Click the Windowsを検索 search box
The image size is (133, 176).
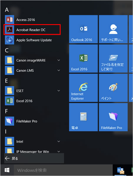[63, 170]
